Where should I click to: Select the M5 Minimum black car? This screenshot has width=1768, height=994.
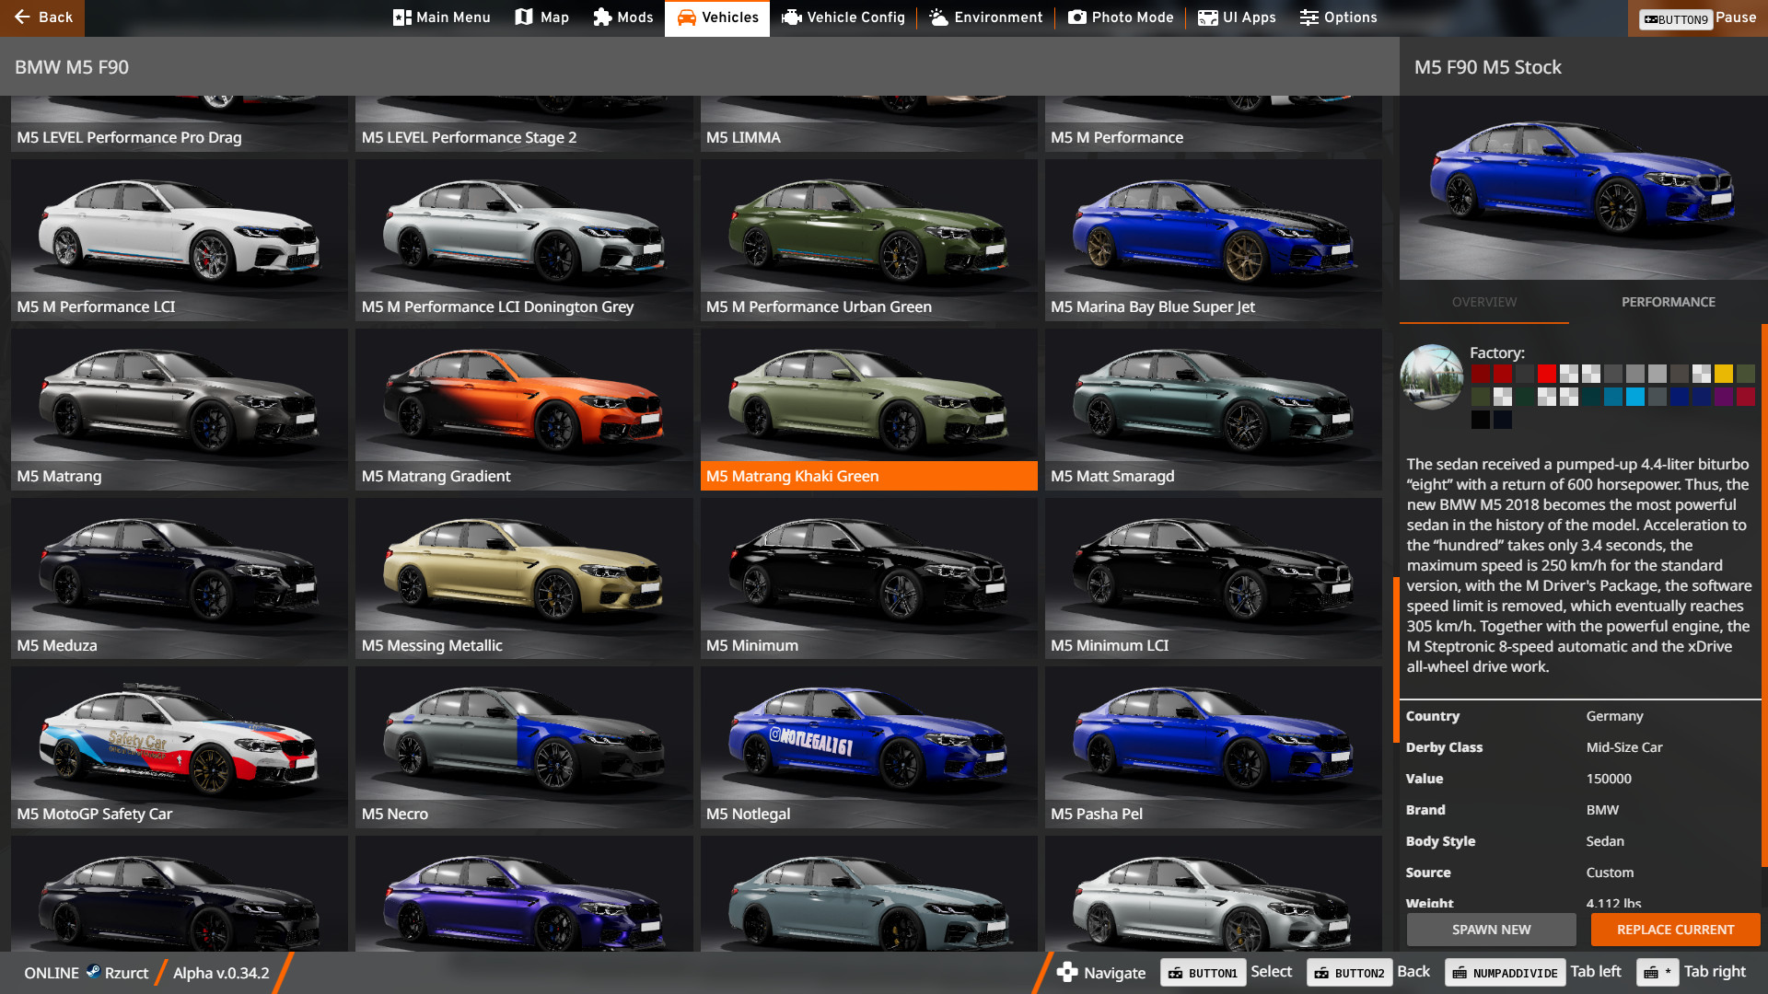coord(868,579)
